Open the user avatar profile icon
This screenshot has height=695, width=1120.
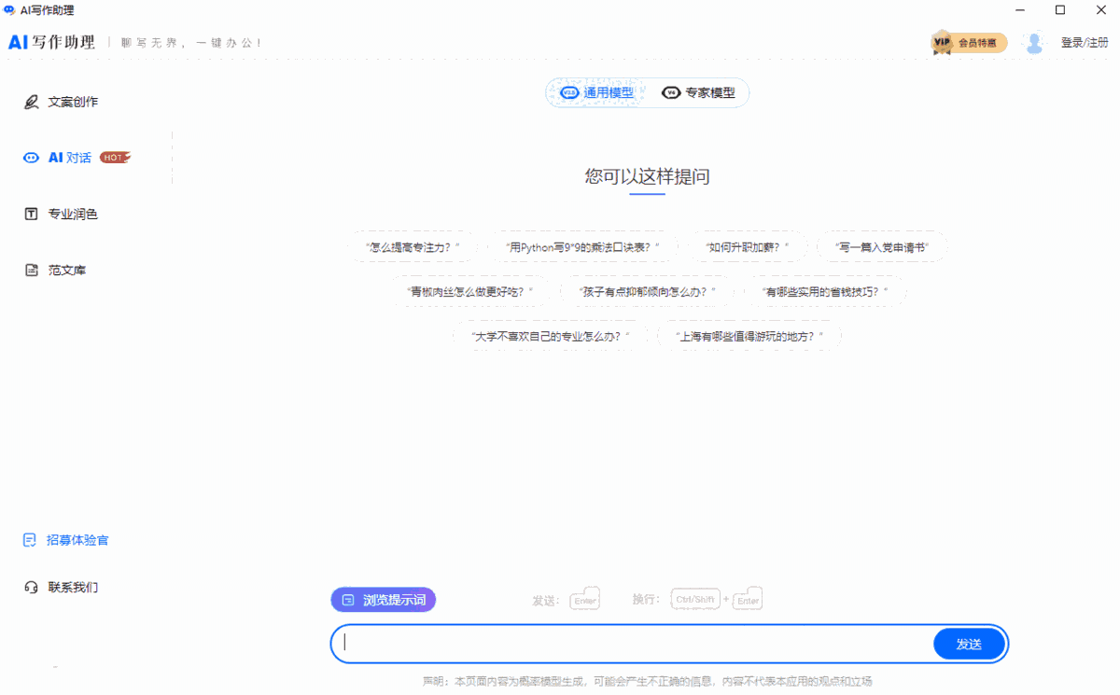click(x=1034, y=42)
